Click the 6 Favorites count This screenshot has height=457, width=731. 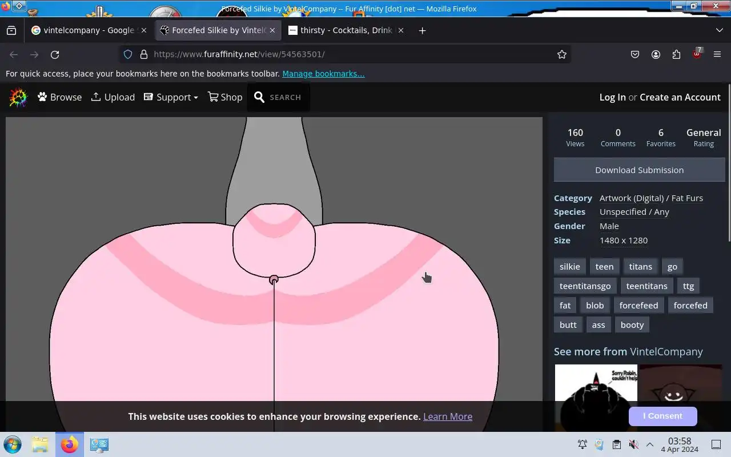click(661, 137)
